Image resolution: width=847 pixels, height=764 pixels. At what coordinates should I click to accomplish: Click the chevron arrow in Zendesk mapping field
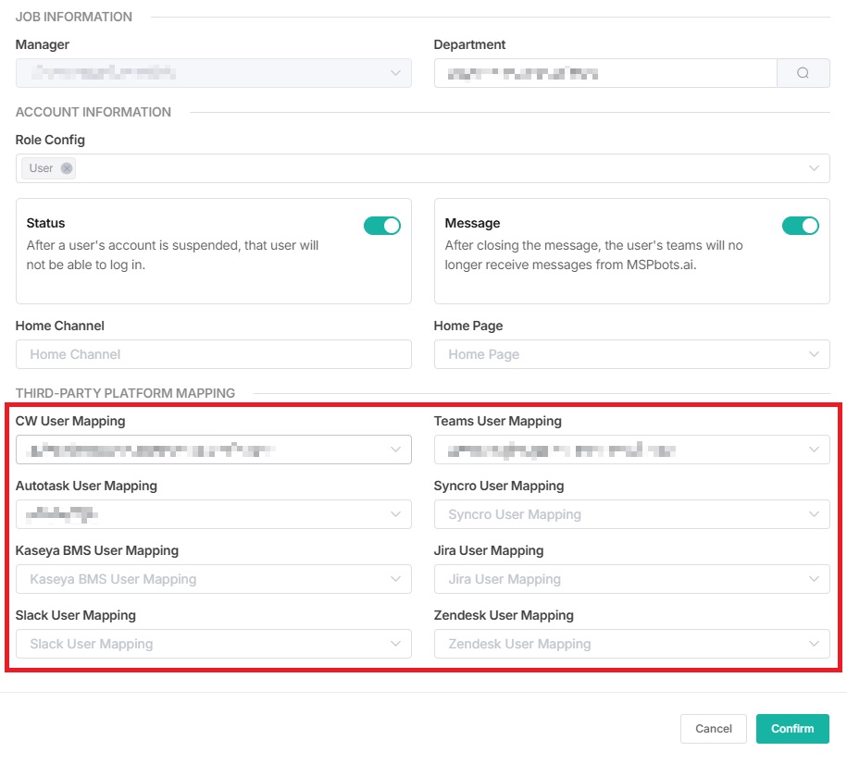pyautogui.click(x=813, y=644)
